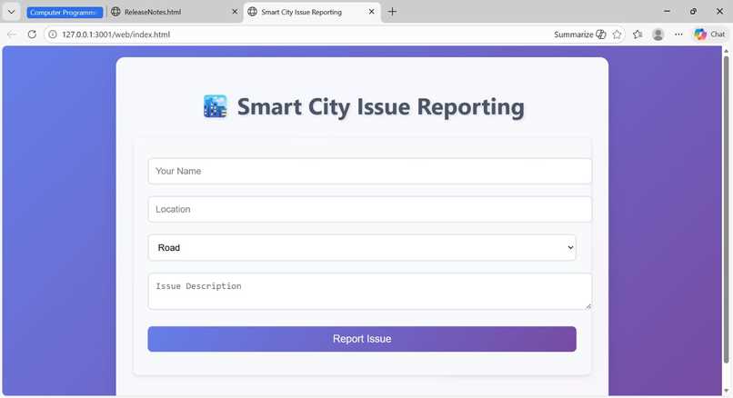Restore down the browser window
Viewport: 733px width, 398px height.
pos(693,11)
